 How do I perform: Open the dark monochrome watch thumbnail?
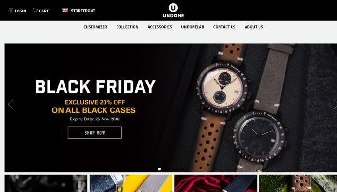click(46, 183)
